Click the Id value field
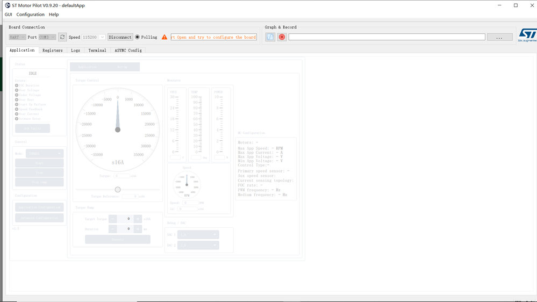 point(188,209)
